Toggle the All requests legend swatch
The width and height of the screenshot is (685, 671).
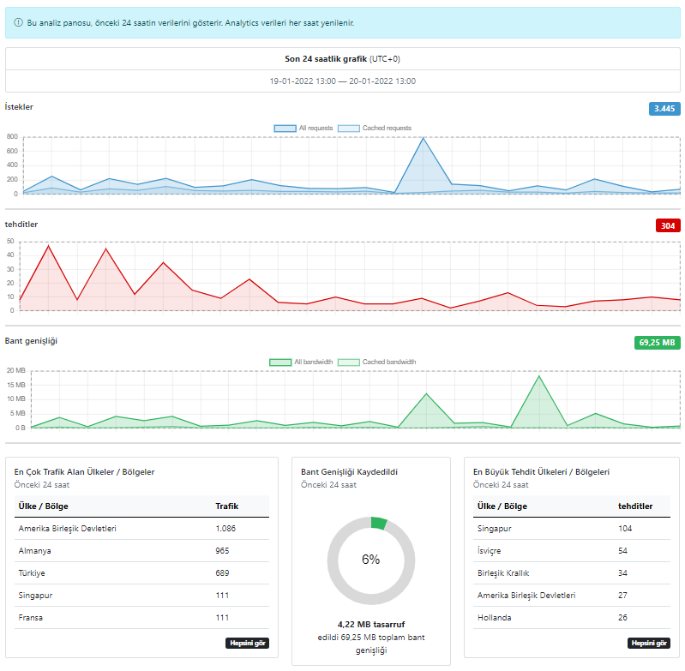[x=285, y=129]
